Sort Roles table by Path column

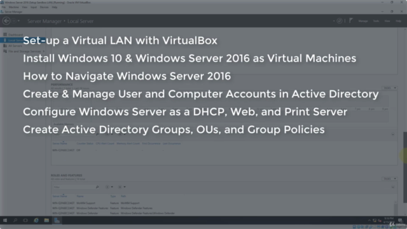123,197
